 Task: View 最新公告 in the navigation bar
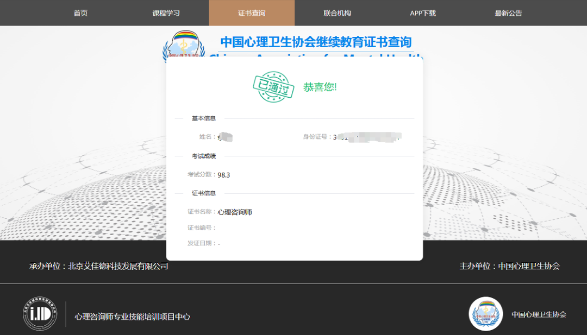coord(508,13)
